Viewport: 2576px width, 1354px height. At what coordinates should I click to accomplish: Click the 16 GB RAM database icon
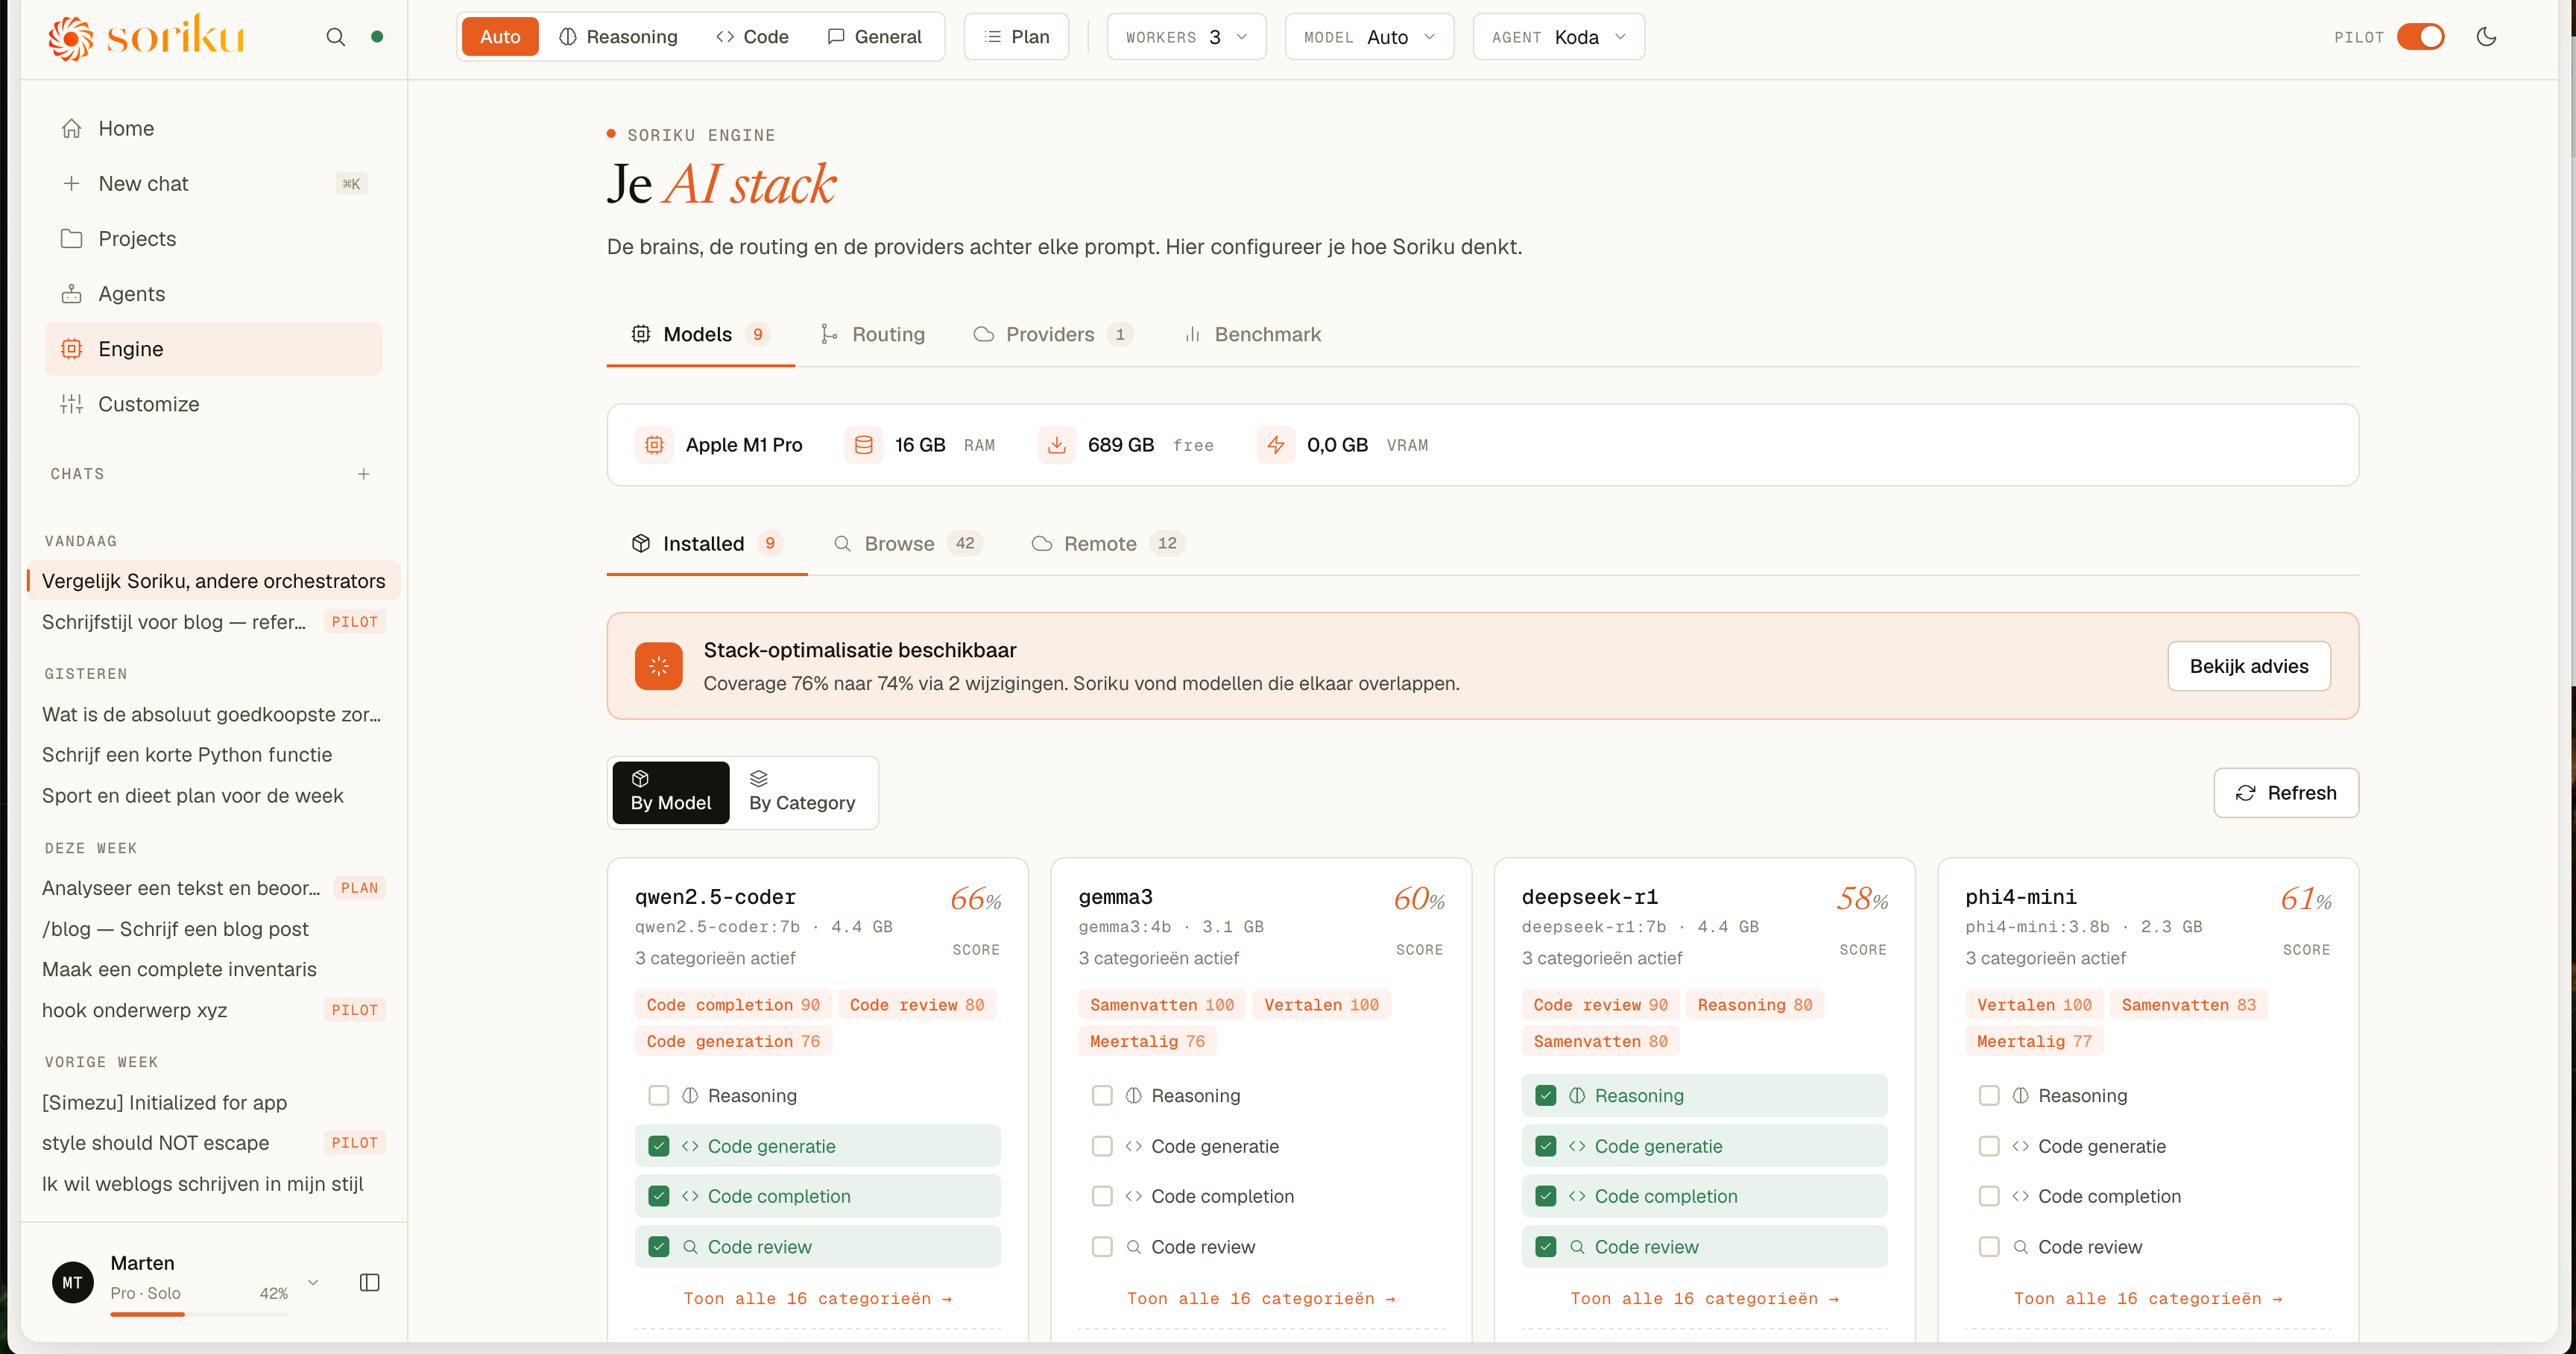(x=863, y=445)
